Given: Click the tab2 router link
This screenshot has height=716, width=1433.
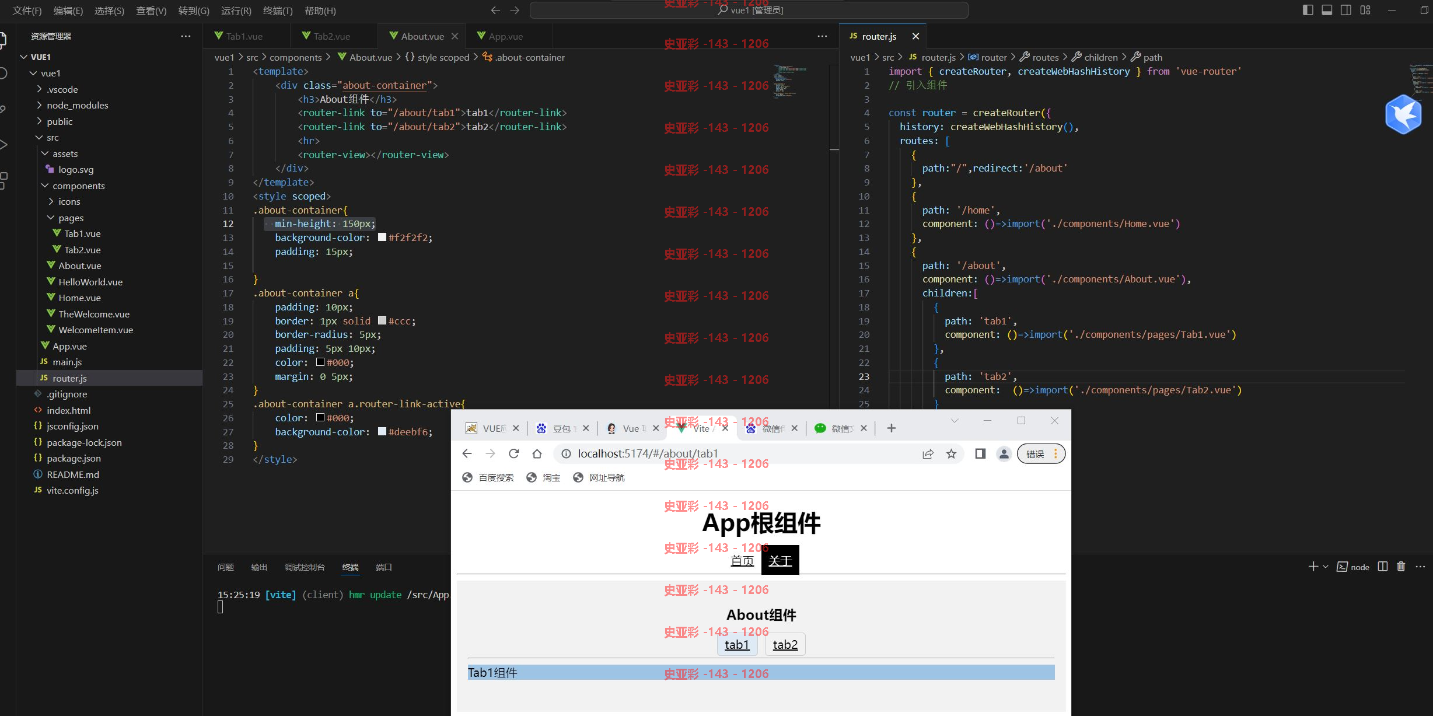Looking at the screenshot, I should click(x=785, y=645).
